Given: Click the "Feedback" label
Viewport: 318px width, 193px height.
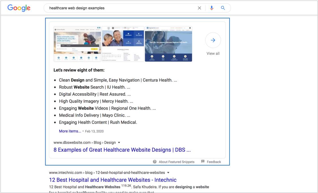Looking at the screenshot, I should click(214, 162).
